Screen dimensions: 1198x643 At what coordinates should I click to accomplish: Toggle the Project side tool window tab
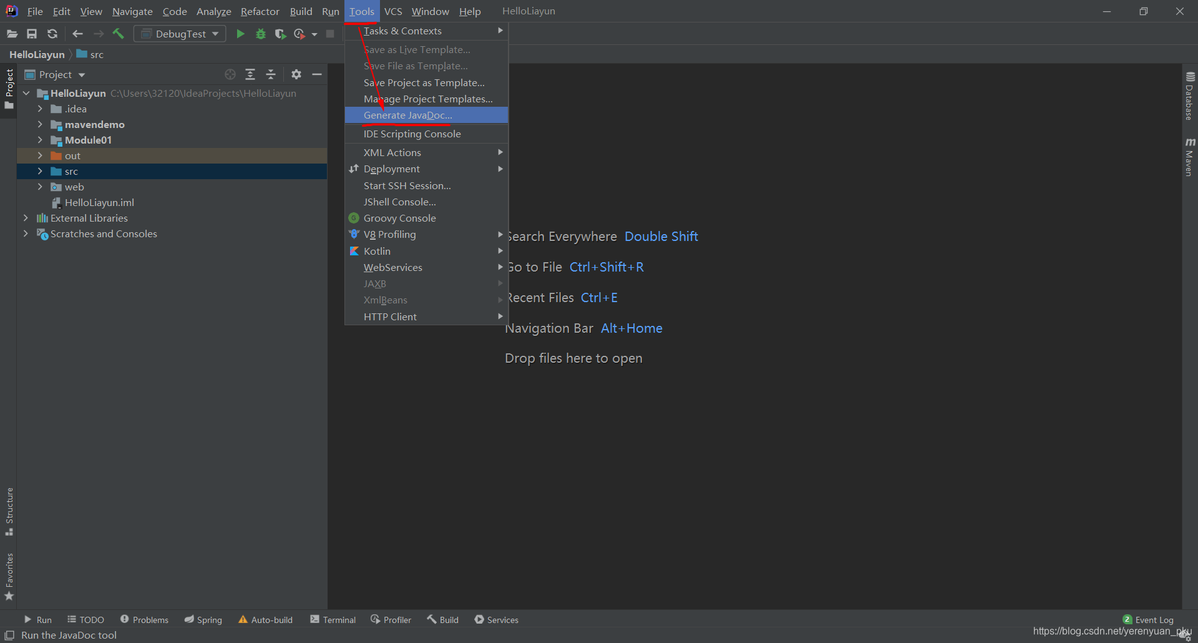(9, 88)
